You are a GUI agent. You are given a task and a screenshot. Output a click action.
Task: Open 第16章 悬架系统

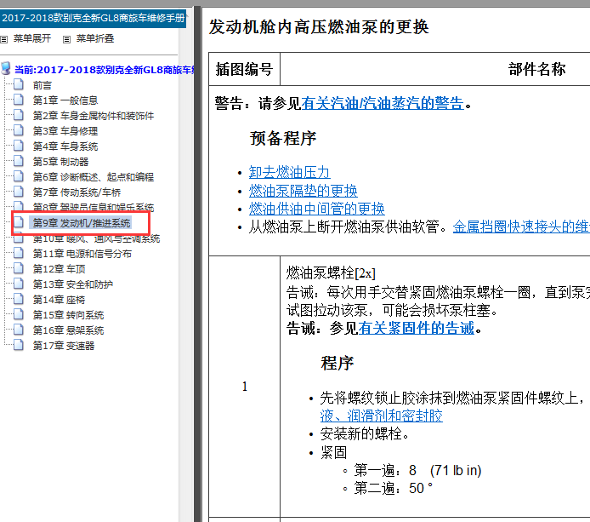pyautogui.click(x=68, y=330)
